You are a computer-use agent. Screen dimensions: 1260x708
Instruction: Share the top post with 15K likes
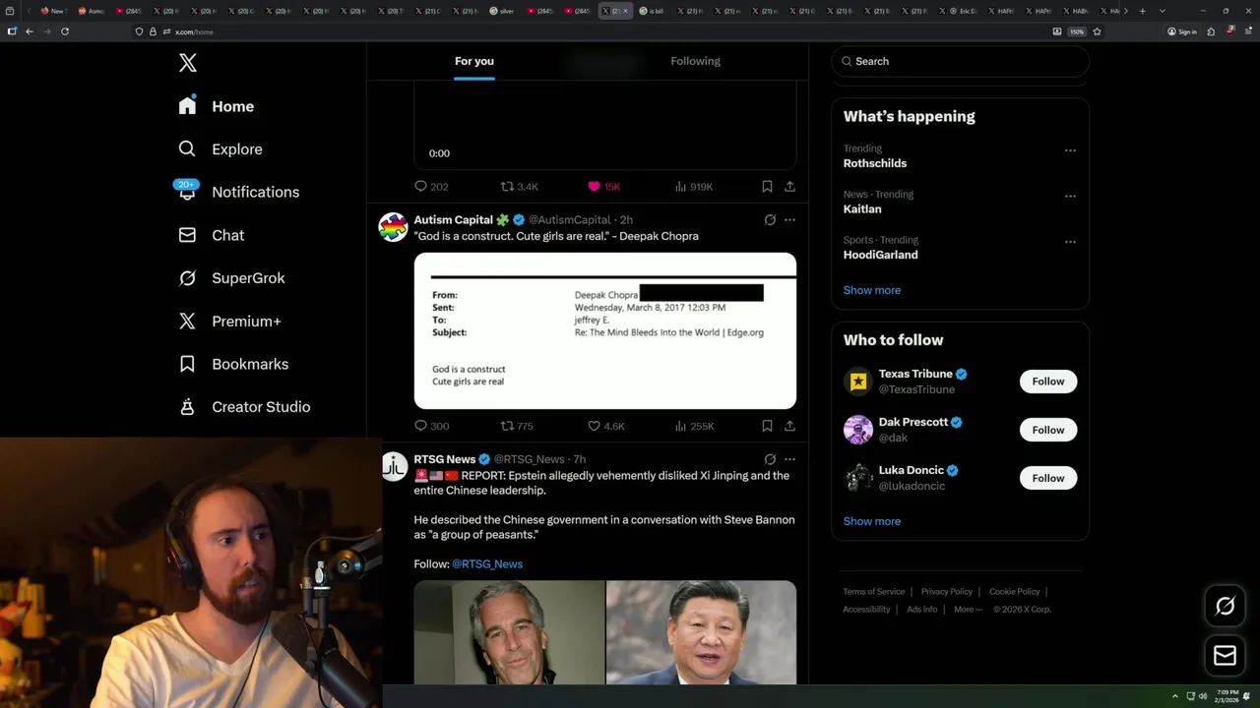coord(789,186)
